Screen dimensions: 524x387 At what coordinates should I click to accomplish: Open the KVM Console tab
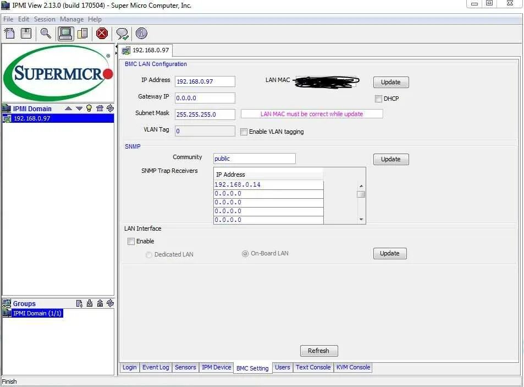(353, 367)
